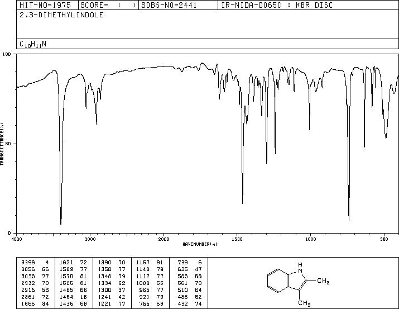Image resolution: width=399 pixels, height=309 pixels.
Task: Click the 432 peak table entry
Action: click(190, 304)
